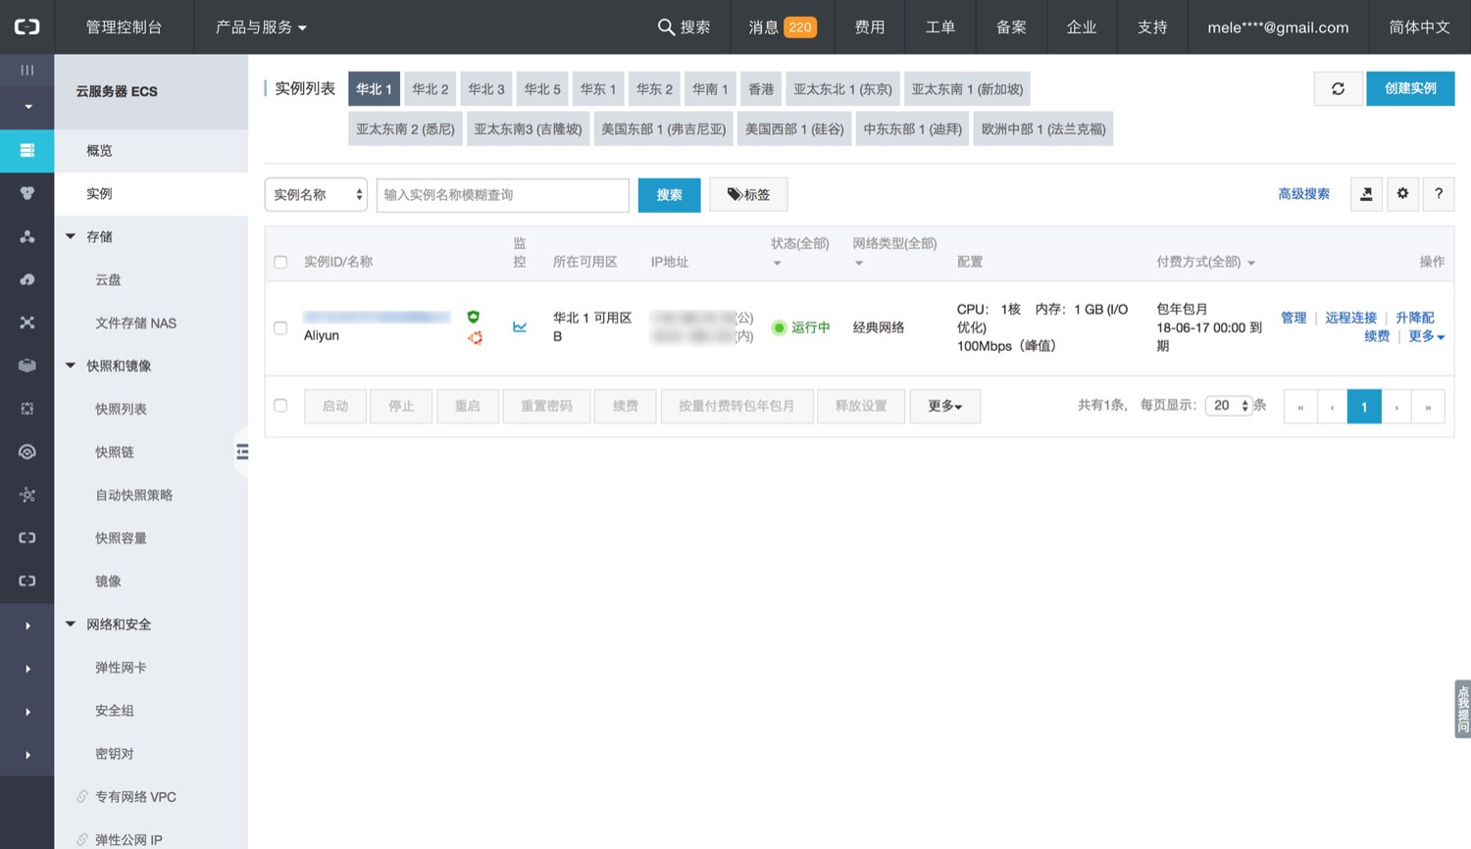Open the column settings gear icon
1471x849 pixels.
click(x=1402, y=194)
